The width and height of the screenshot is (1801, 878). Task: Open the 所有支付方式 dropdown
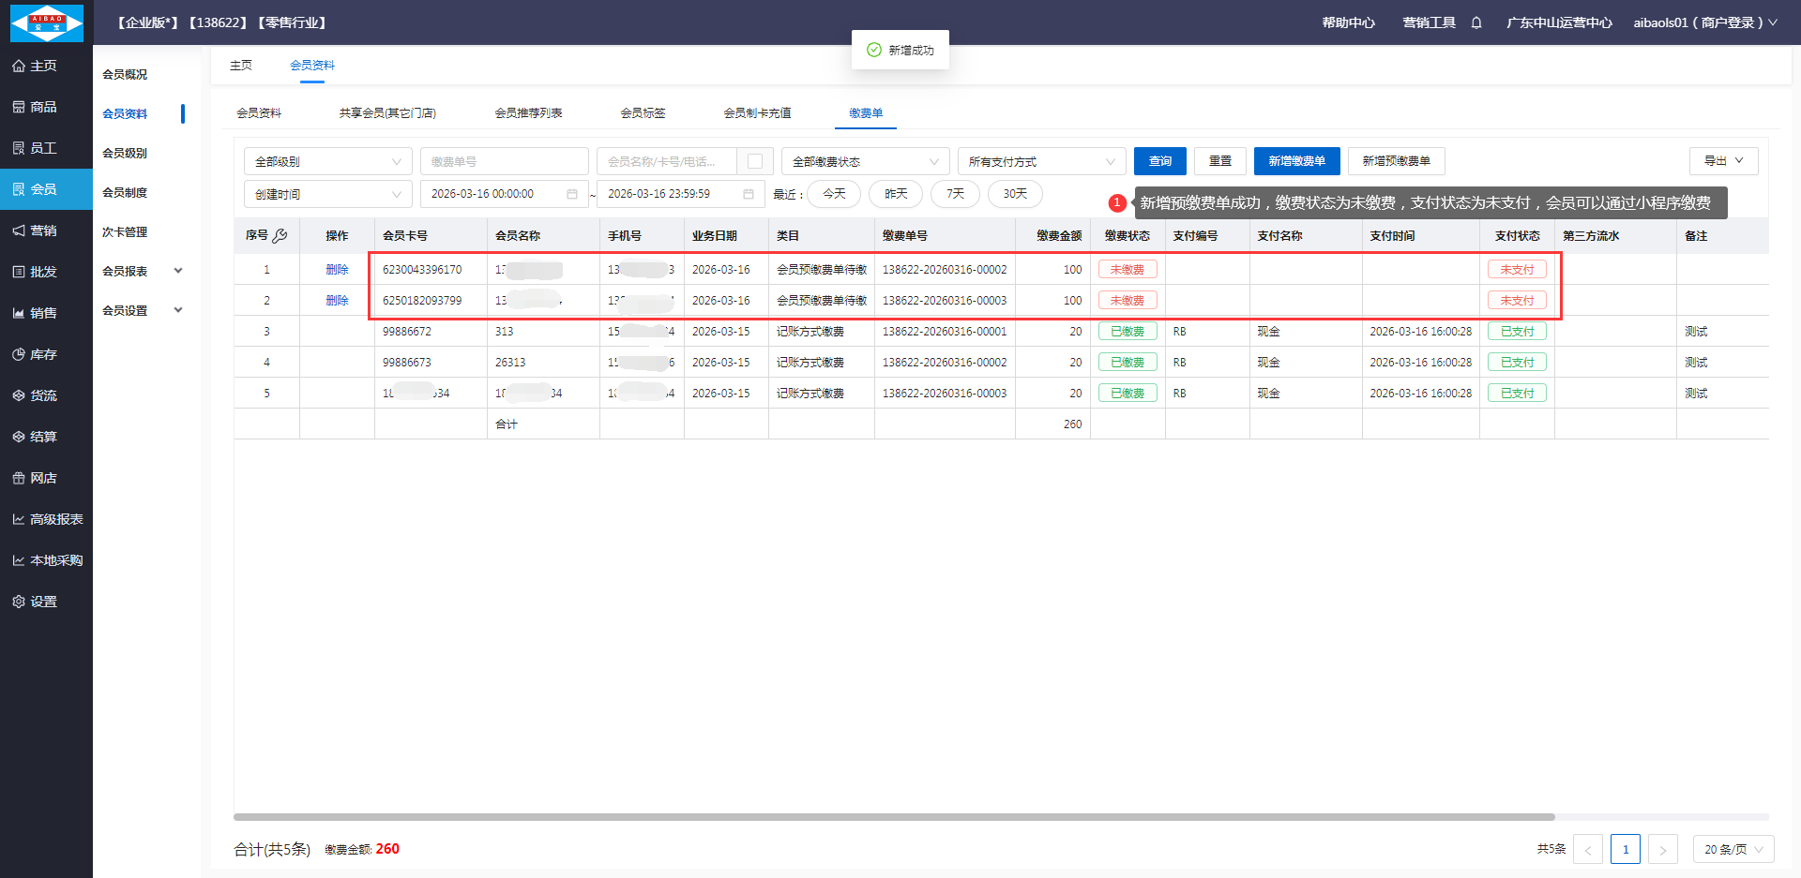pos(1040,161)
